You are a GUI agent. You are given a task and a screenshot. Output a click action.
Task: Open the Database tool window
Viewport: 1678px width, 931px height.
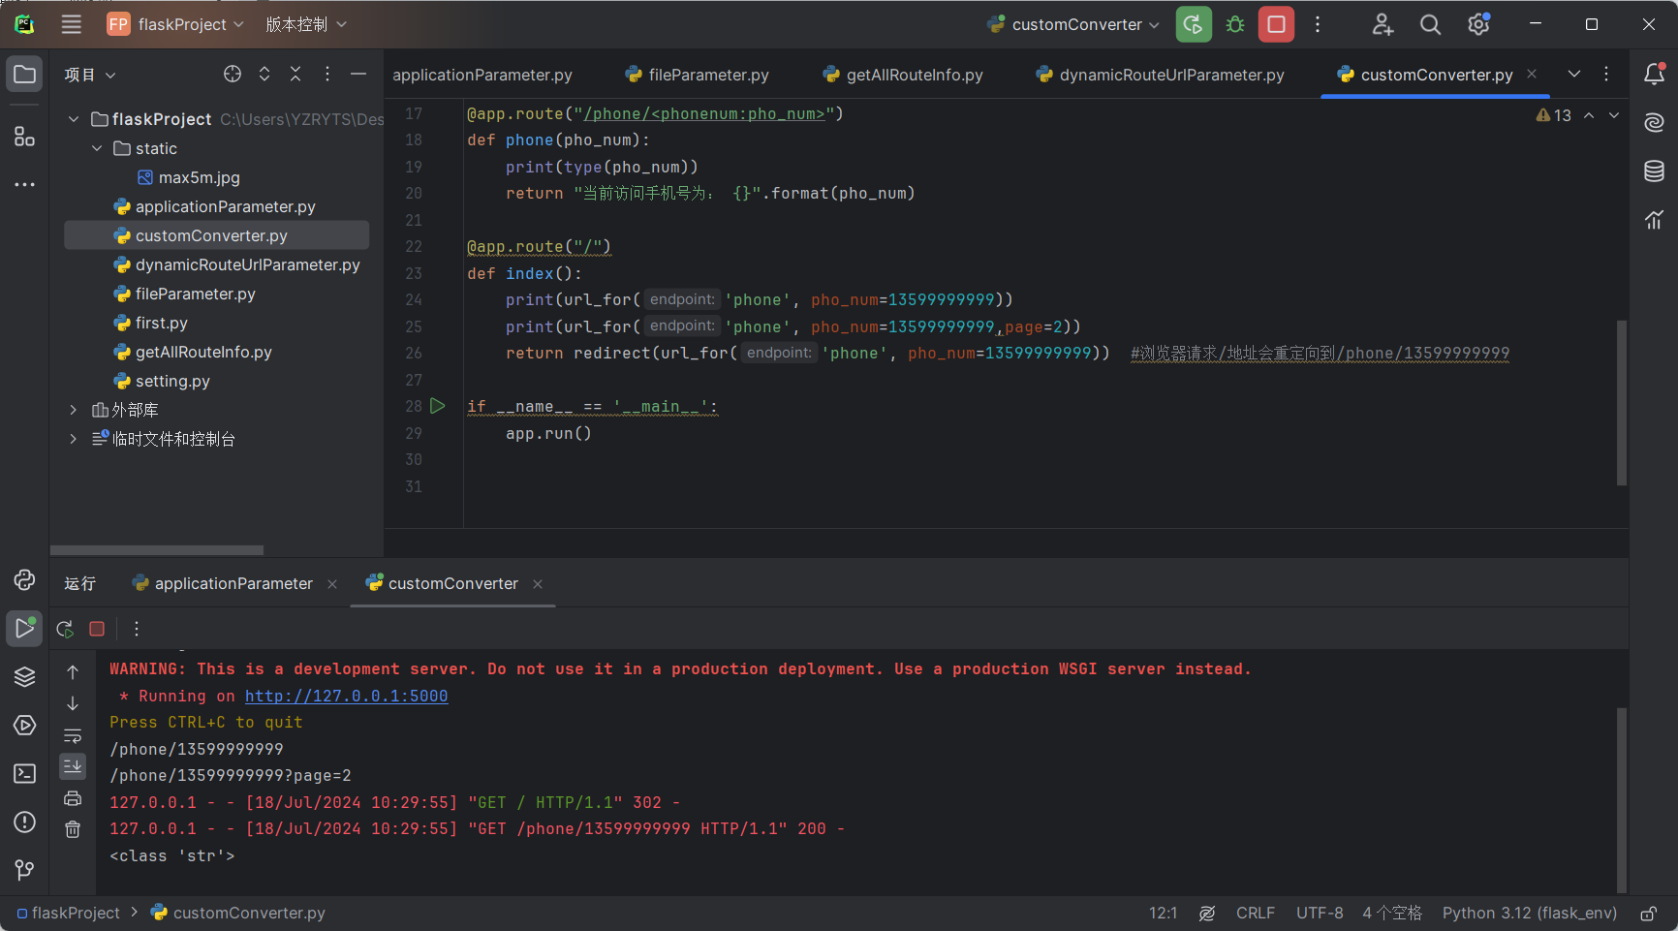click(x=1654, y=171)
